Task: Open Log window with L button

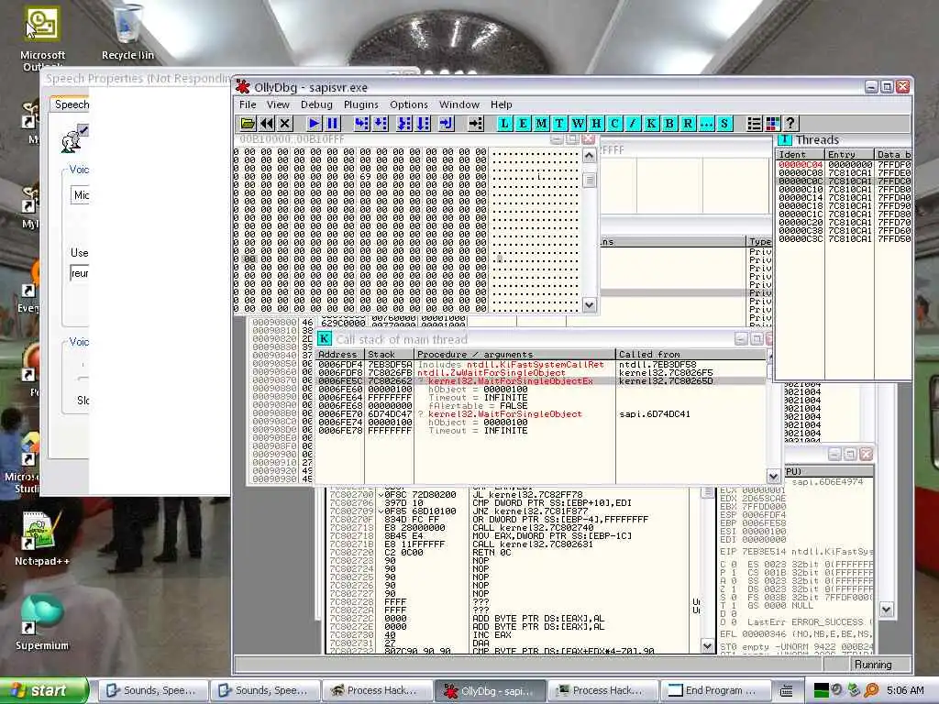Action: [505, 124]
